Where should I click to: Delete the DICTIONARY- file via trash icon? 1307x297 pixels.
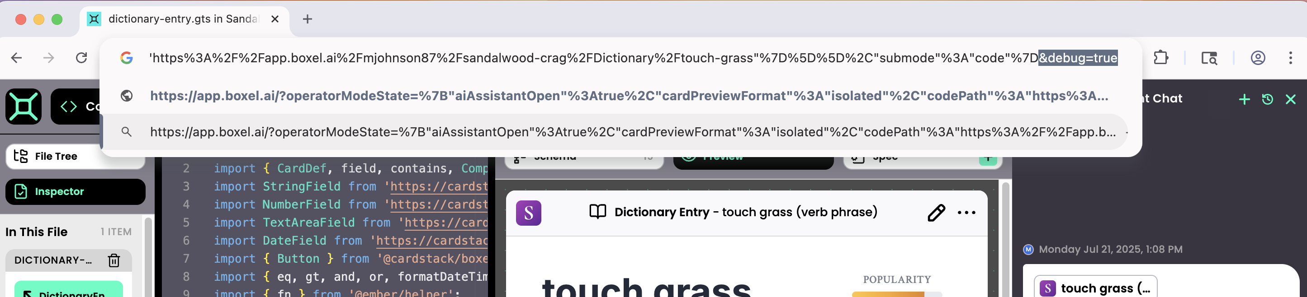point(114,260)
